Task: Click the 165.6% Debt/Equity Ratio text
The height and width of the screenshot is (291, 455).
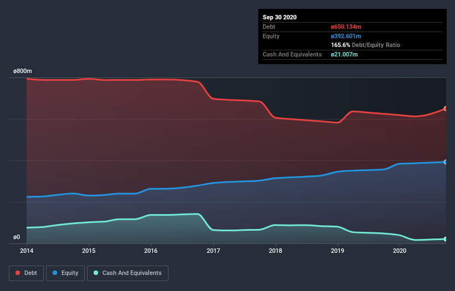Action: pyautogui.click(x=365, y=45)
